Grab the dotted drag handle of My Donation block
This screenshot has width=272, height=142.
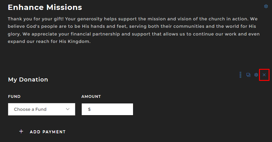(240, 75)
